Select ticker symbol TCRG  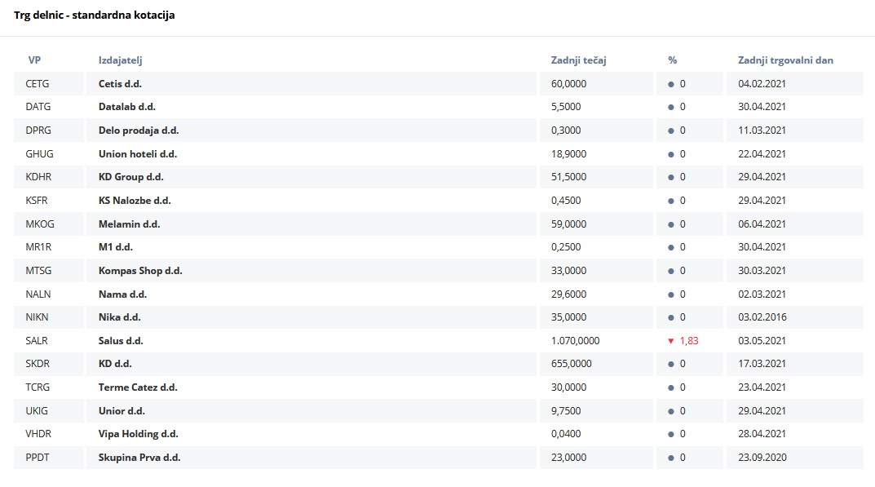[x=38, y=387]
